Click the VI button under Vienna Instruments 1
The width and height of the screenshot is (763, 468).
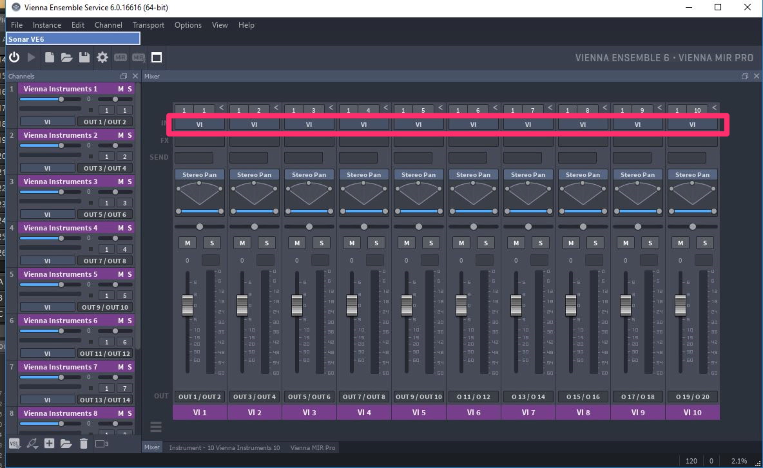click(47, 122)
